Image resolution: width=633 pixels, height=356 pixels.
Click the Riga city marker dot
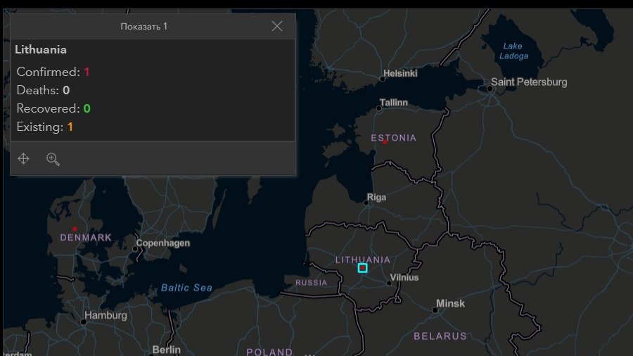[x=366, y=202]
